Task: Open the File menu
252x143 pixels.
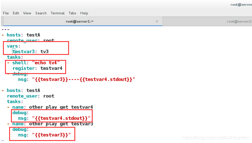Action: click(6, 13)
